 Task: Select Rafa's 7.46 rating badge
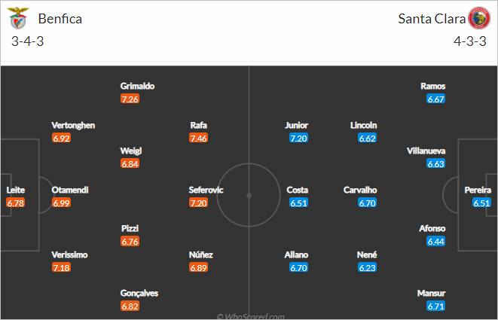click(x=198, y=138)
